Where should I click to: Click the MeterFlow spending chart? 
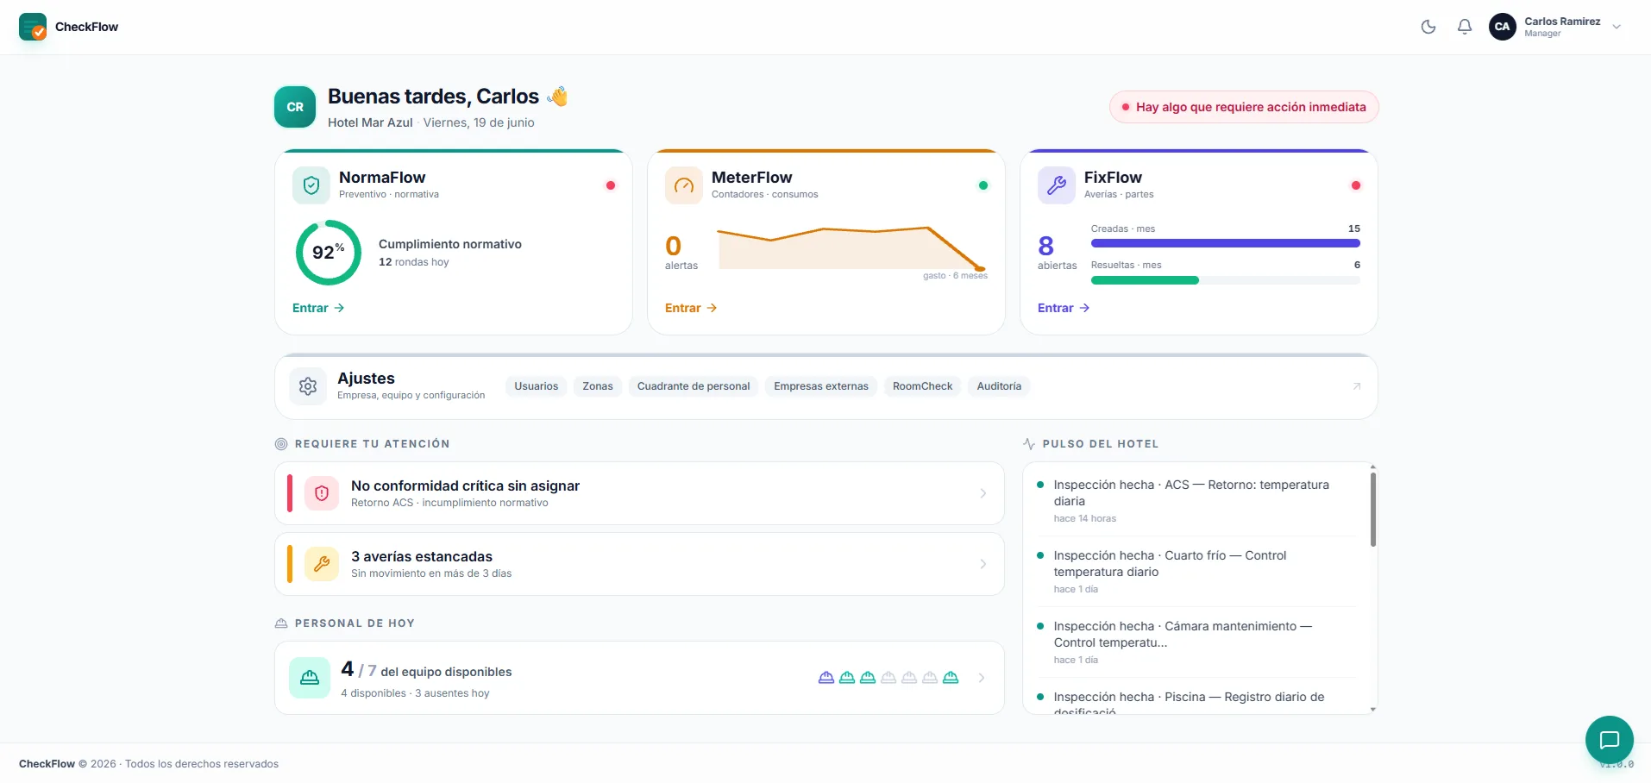852,249
